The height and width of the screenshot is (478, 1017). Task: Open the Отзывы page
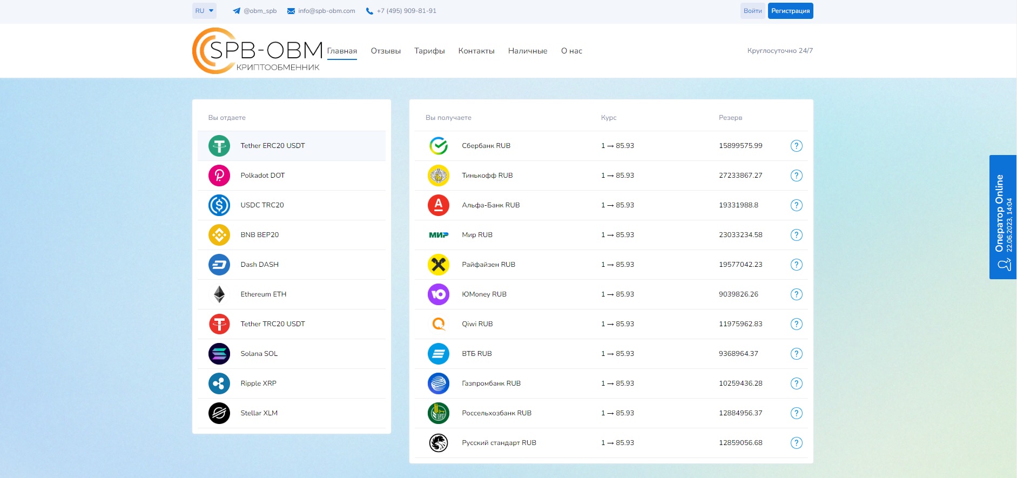tap(386, 51)
